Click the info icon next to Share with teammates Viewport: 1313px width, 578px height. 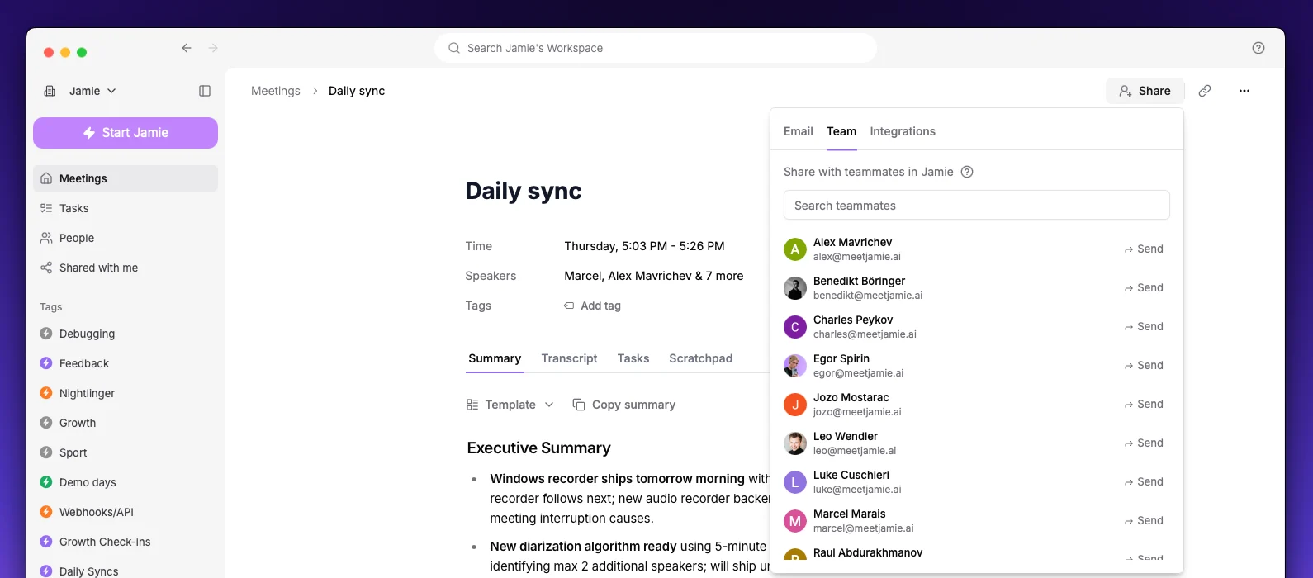[x=967, y=172]
